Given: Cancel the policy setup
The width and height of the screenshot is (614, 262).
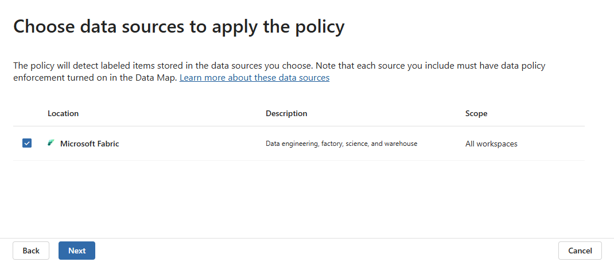Looking at the screenshot, I should [x=580, y=251].
